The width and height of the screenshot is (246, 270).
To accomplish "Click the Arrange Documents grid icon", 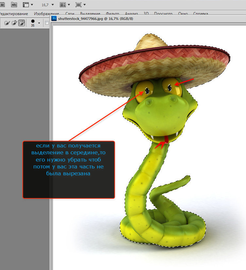I will tap(63, 5).
